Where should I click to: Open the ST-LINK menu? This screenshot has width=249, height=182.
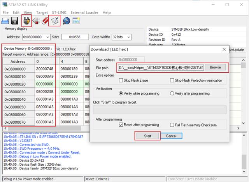(x=59, y=12)
